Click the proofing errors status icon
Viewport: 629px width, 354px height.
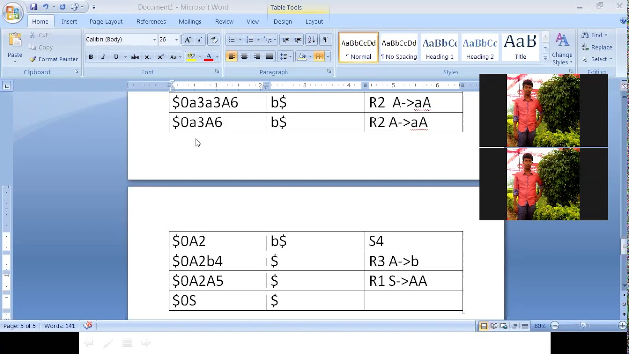[87, 325]
